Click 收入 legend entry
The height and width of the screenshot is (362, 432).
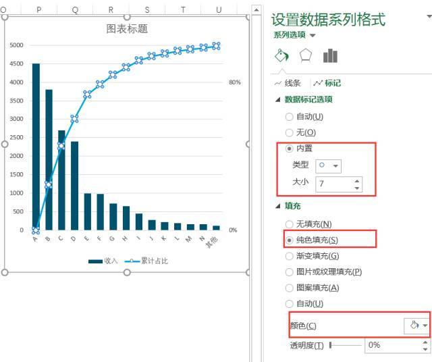point(103,261)
